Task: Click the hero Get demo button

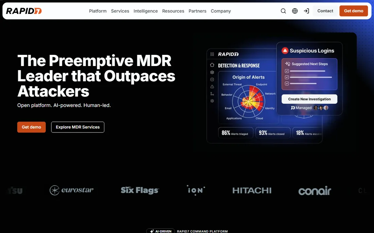Action: [x=32, y=127]
